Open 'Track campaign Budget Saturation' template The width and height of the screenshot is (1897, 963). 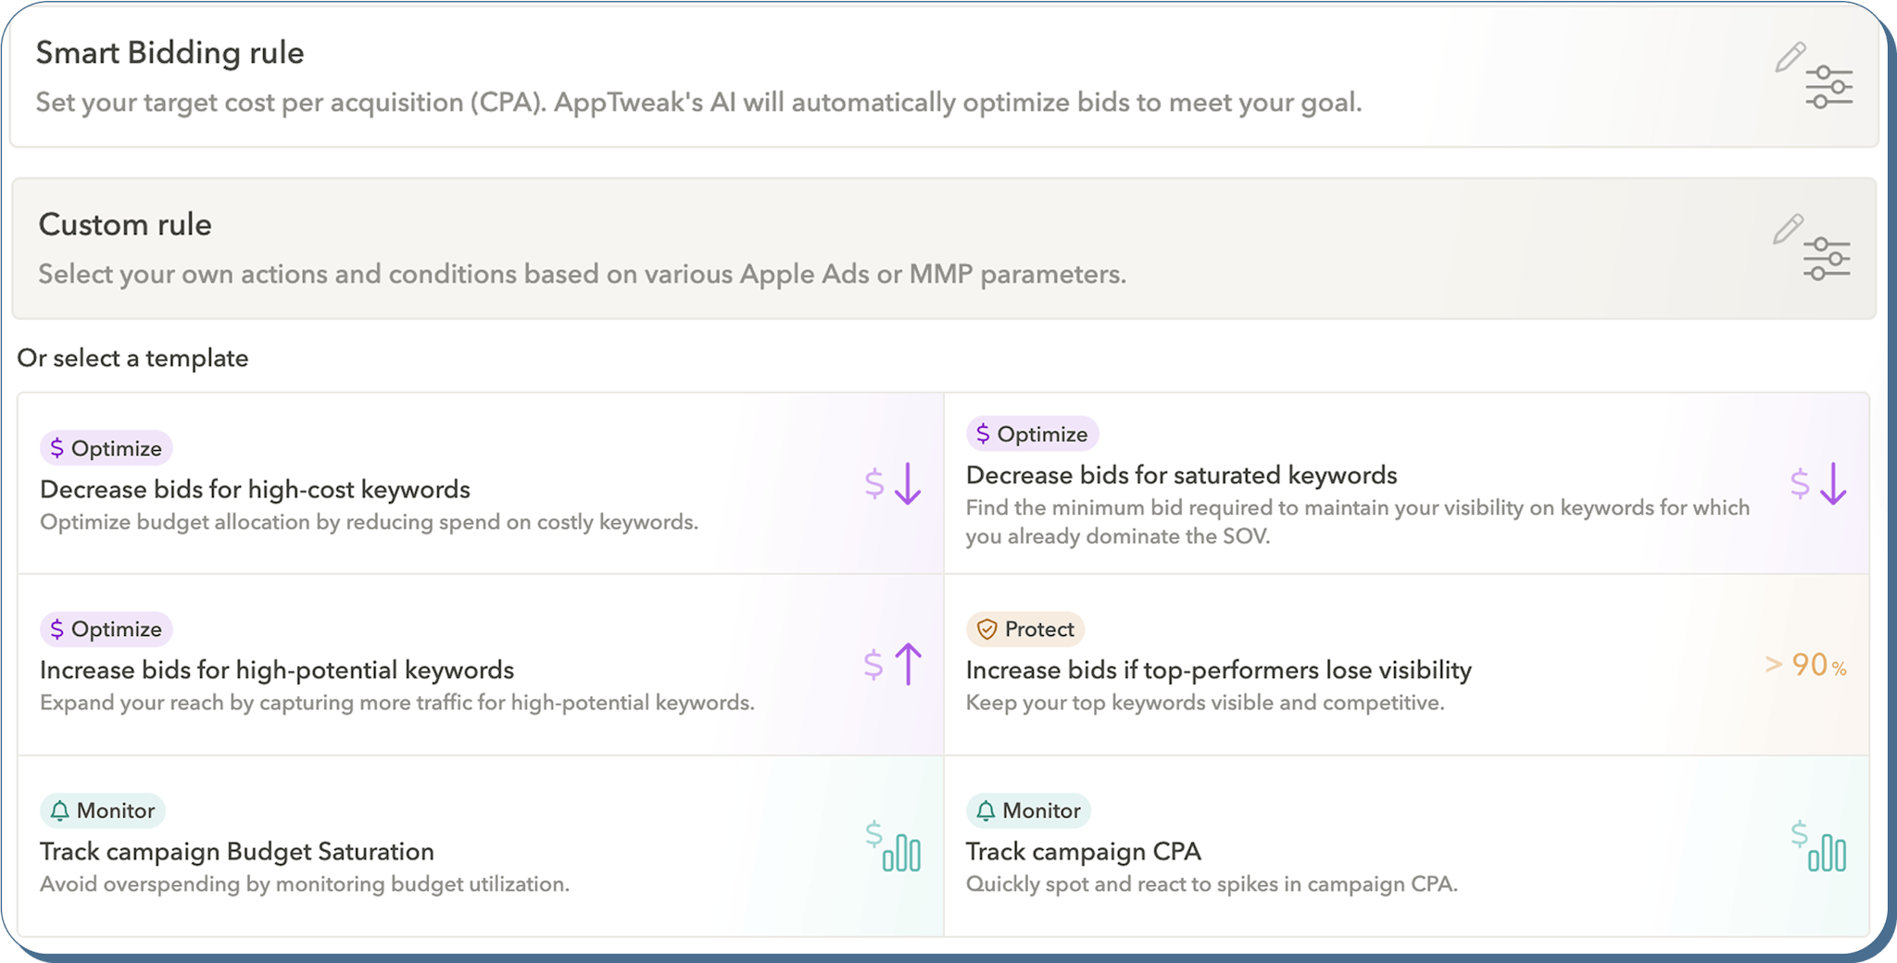236,851
